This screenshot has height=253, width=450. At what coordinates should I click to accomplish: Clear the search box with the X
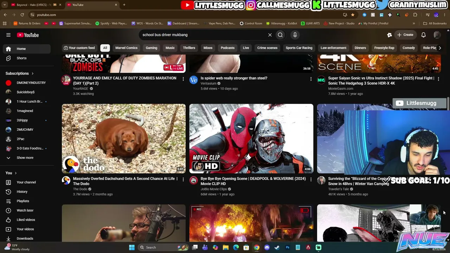(x=270, y=35)
